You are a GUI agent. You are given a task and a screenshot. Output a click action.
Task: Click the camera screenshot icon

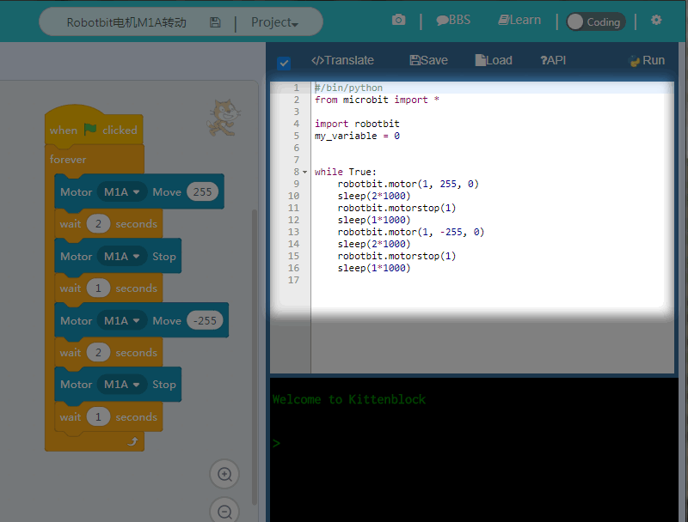[x=398, y=21]
